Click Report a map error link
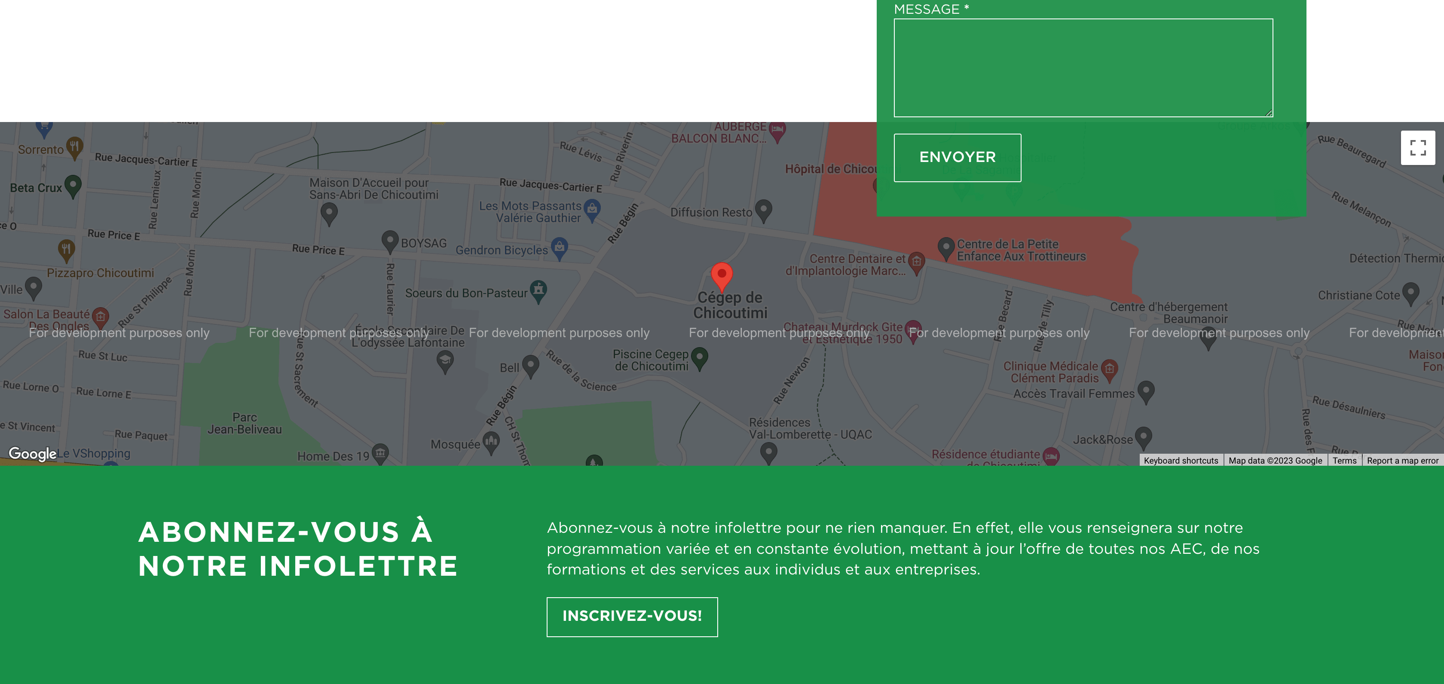The image size is (1444, 684). [1402, 461]
